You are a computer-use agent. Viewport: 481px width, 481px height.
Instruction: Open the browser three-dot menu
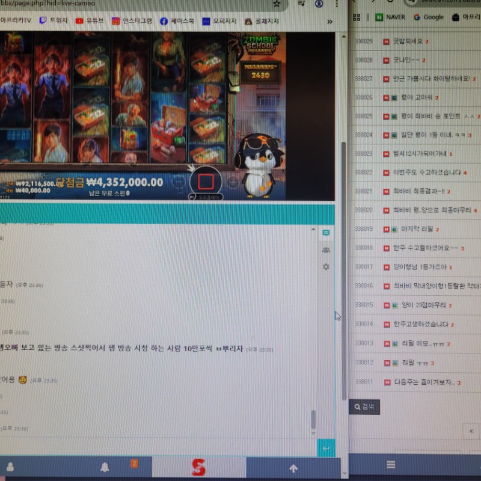[x=337, y=4]
